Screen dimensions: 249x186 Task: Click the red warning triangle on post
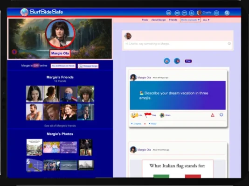point(213,115)
